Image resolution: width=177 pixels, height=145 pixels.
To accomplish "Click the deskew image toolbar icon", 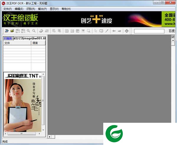I will [47, 31].
